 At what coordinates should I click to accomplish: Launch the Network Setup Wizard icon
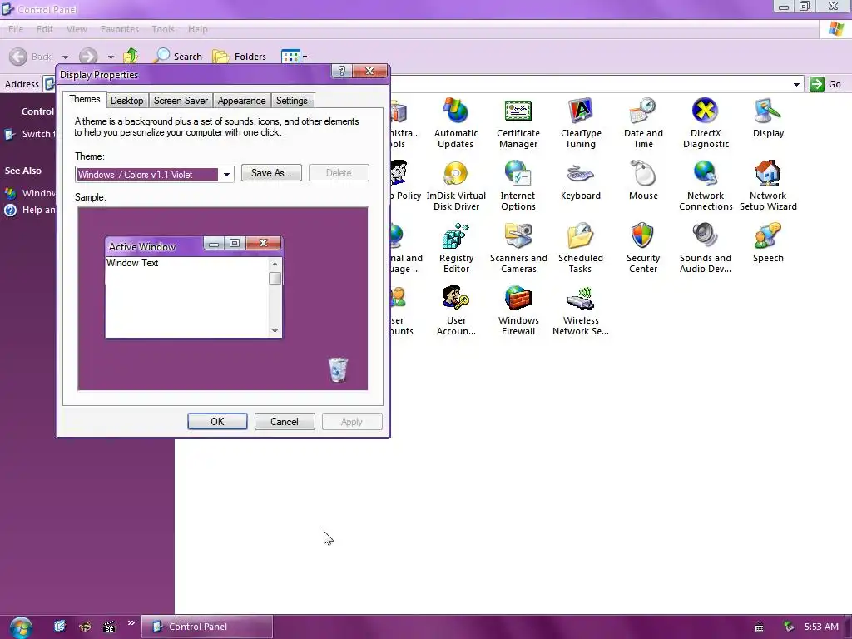coord(768,186)
